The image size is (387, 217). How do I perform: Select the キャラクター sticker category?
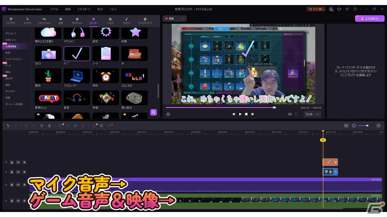tap(11, 91)
